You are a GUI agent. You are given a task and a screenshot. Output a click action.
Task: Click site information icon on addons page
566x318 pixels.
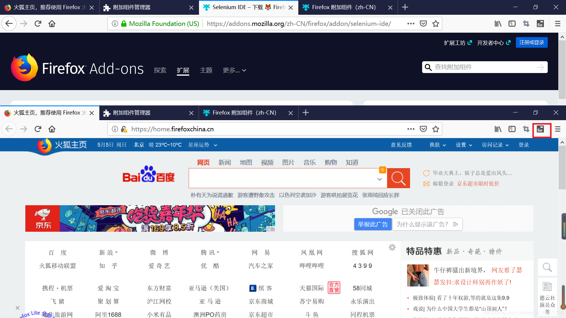[115, 24]
